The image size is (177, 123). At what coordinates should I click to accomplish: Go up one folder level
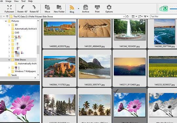pyautogui.click(x=7, y=16)
